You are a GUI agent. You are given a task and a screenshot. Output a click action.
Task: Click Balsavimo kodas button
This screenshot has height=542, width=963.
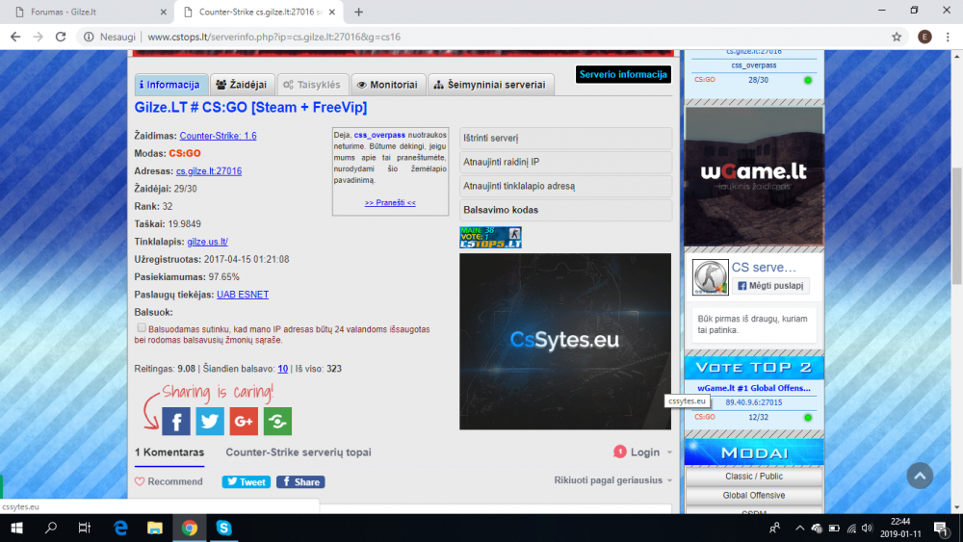[x=565, y=210]
